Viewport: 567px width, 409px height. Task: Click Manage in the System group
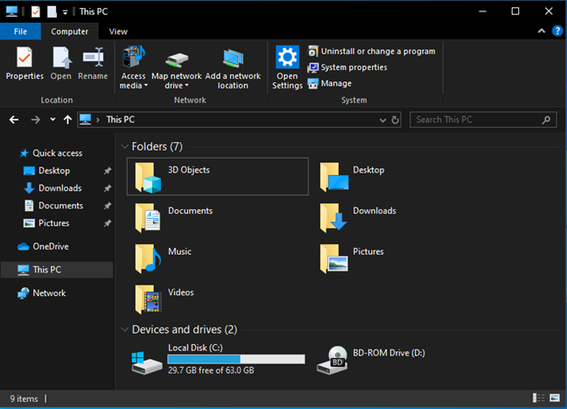[x=329, y=83]
